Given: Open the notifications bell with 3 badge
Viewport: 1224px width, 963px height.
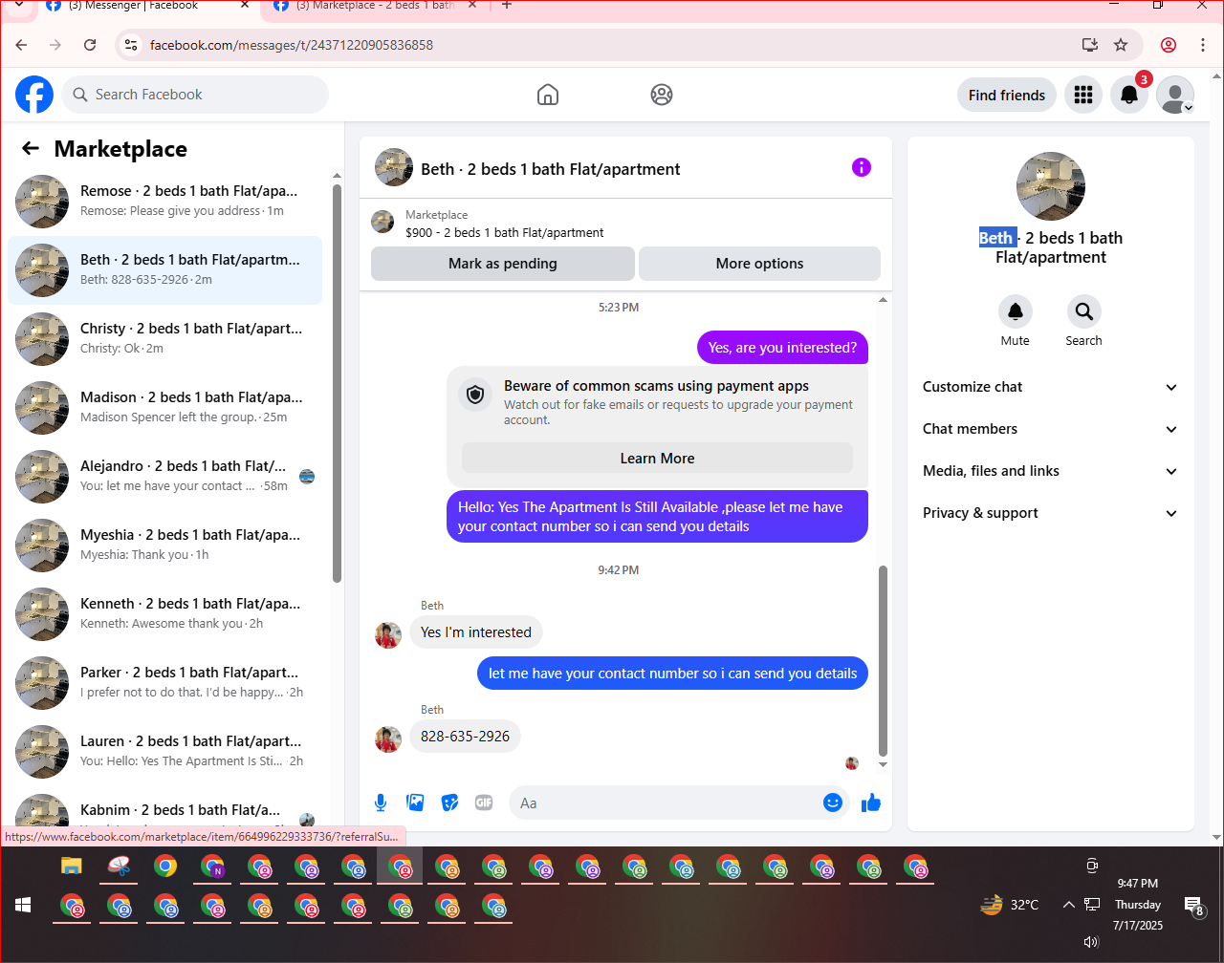Looking at the screenshot, I should (x=1129, y=95).
